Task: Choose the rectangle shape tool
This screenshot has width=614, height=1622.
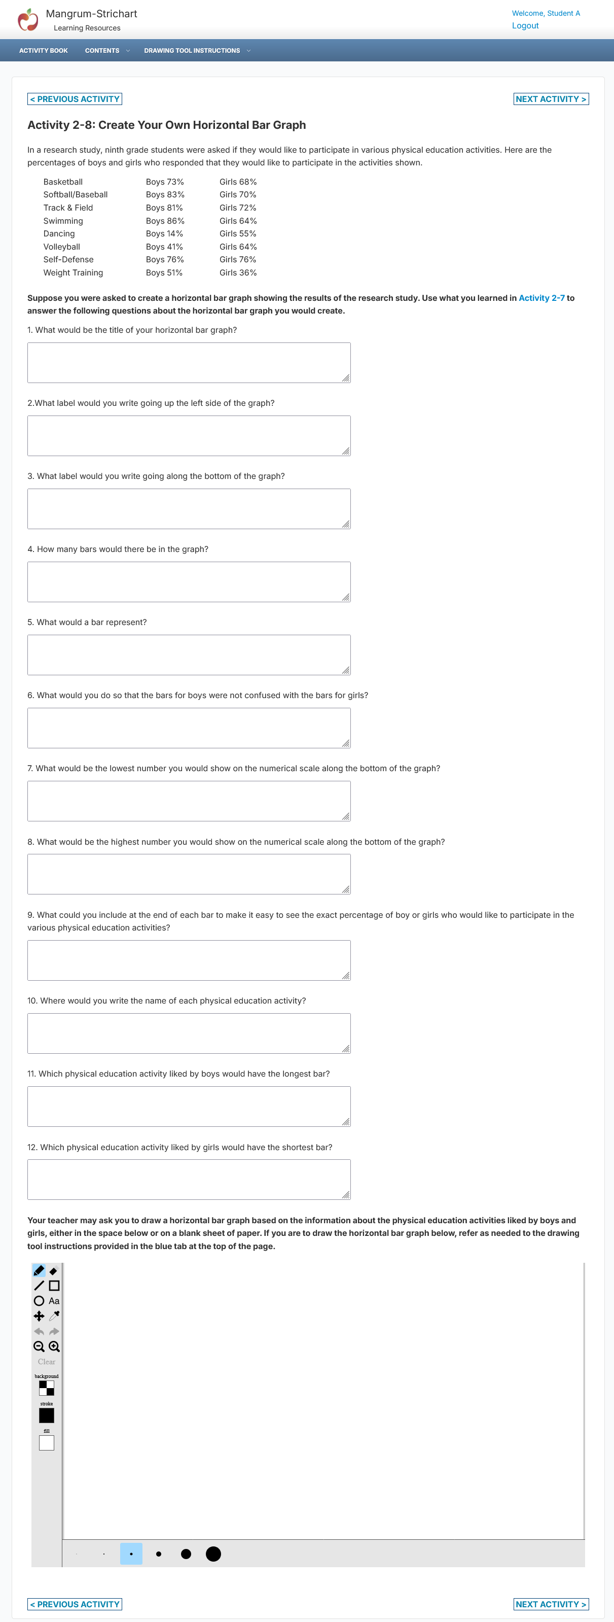Action: (x=54, y=1285)
